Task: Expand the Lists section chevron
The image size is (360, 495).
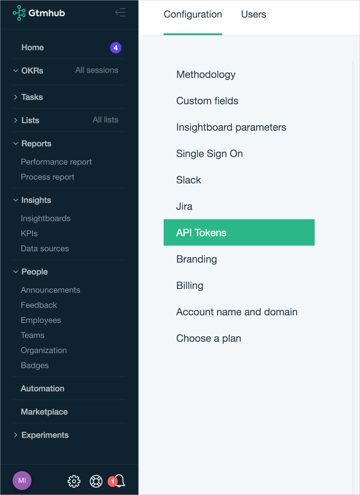Action: pos(15,120)
